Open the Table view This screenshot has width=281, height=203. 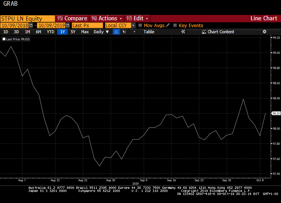(x=149, y=32)
